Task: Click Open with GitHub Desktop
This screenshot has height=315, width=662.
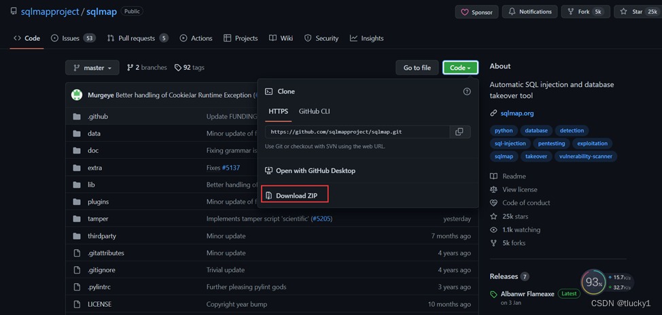Action: click(x=310, y=171)
